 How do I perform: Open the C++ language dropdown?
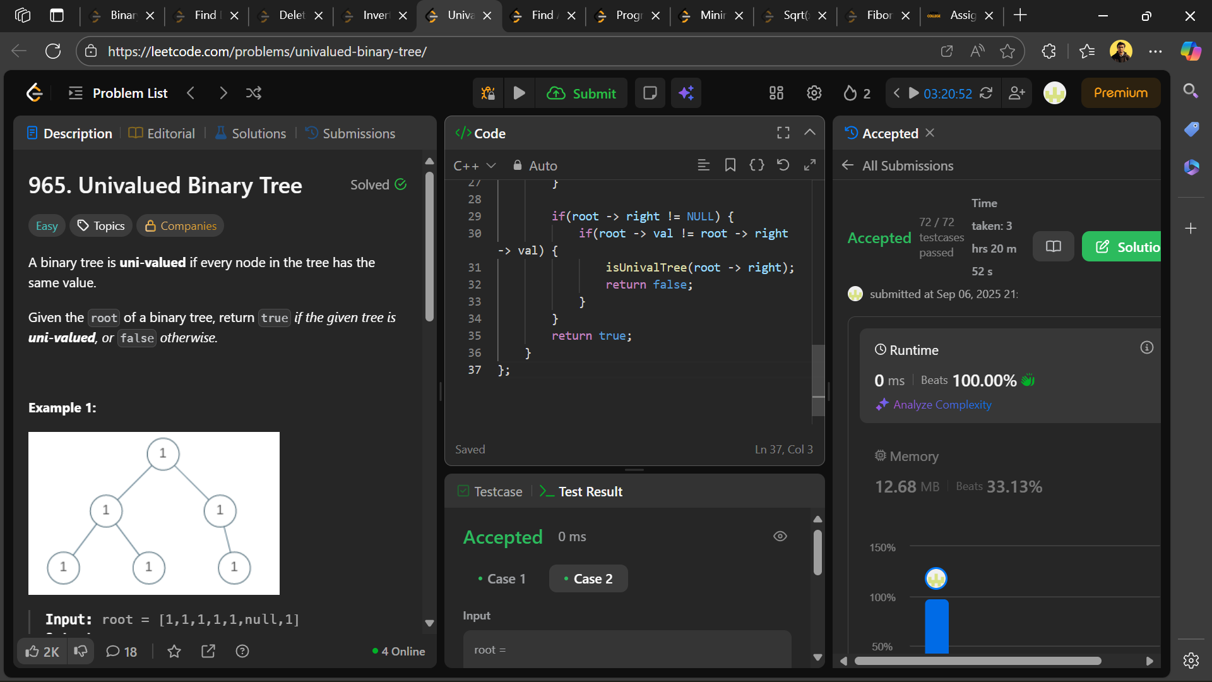(x=474, y=165)
